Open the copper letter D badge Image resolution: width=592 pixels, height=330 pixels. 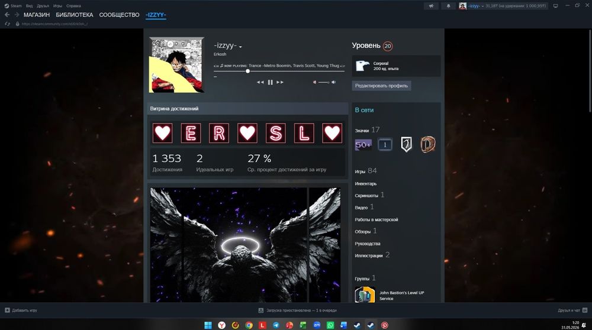428,144
